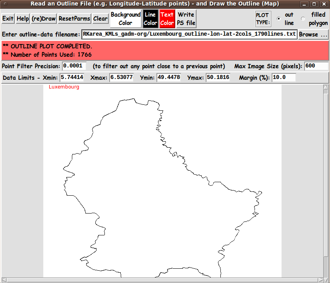Close the window
The width and height of the screenshot is (330, 283).
click(x=324, y=4)
